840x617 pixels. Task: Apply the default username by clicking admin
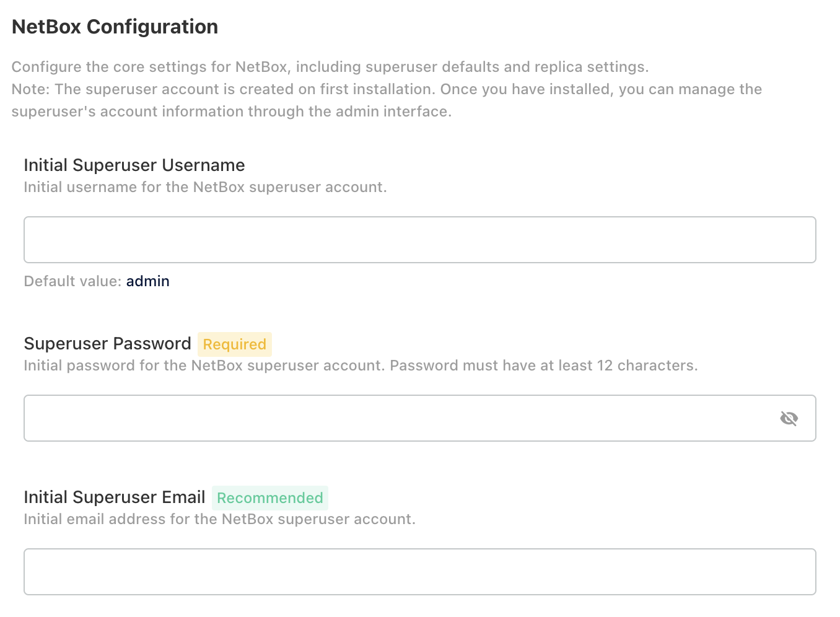coord(147,281)
